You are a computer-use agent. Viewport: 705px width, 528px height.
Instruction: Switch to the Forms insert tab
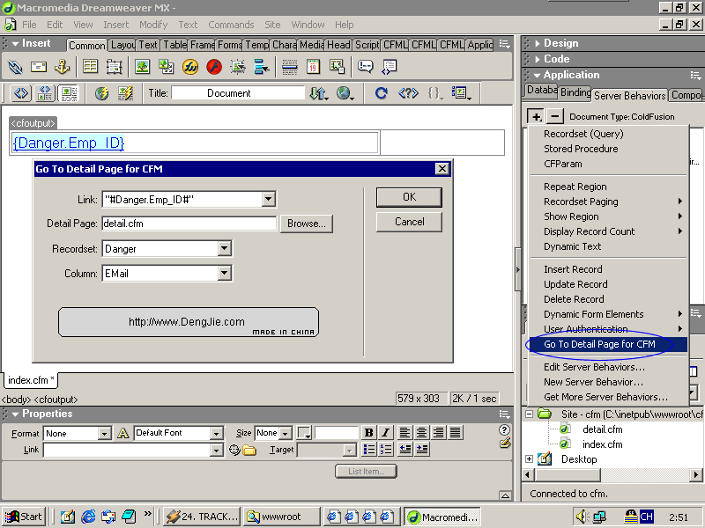click(229, 45)
